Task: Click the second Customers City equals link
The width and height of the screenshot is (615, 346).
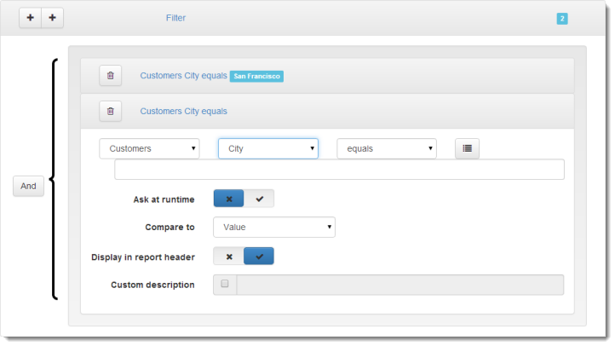Action: coord(183,111)
